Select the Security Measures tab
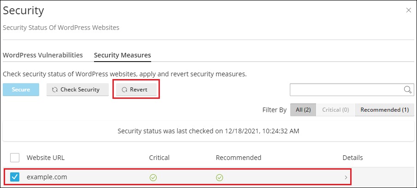 point(123,55)
